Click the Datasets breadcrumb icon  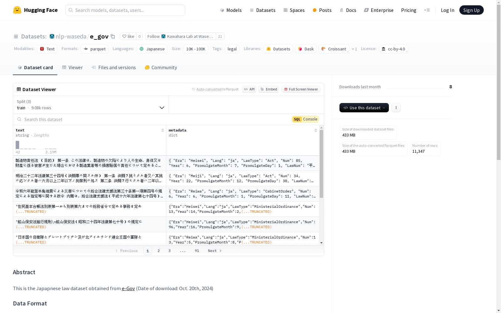coord(16,36)
